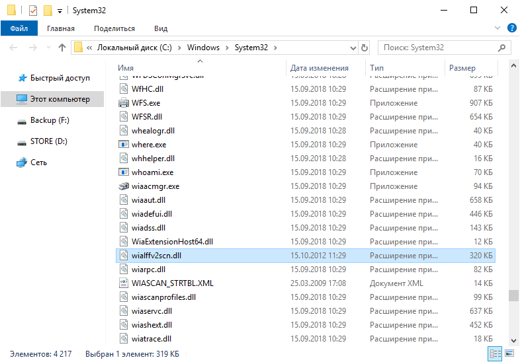Click file name wiatrace.dll
The image size is (520, 362).
tap(152, 339)
